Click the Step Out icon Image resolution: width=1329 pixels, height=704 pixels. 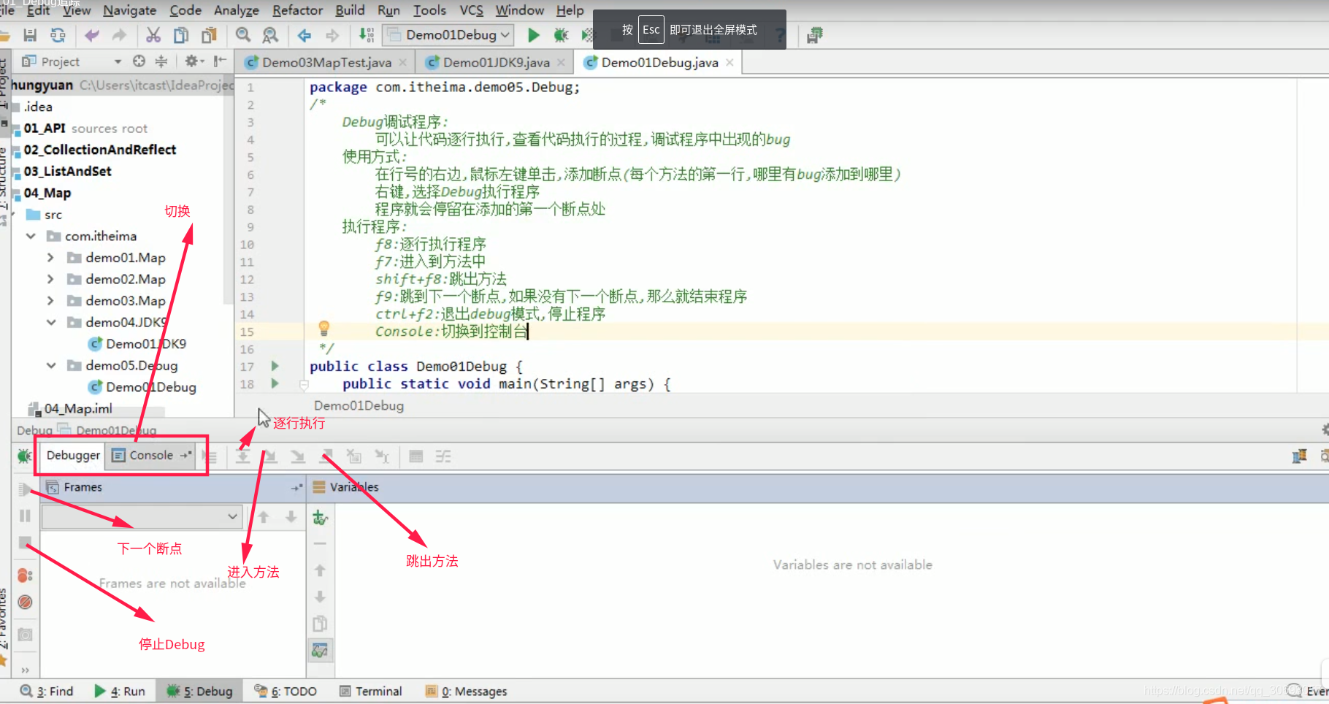coord(326,457)
